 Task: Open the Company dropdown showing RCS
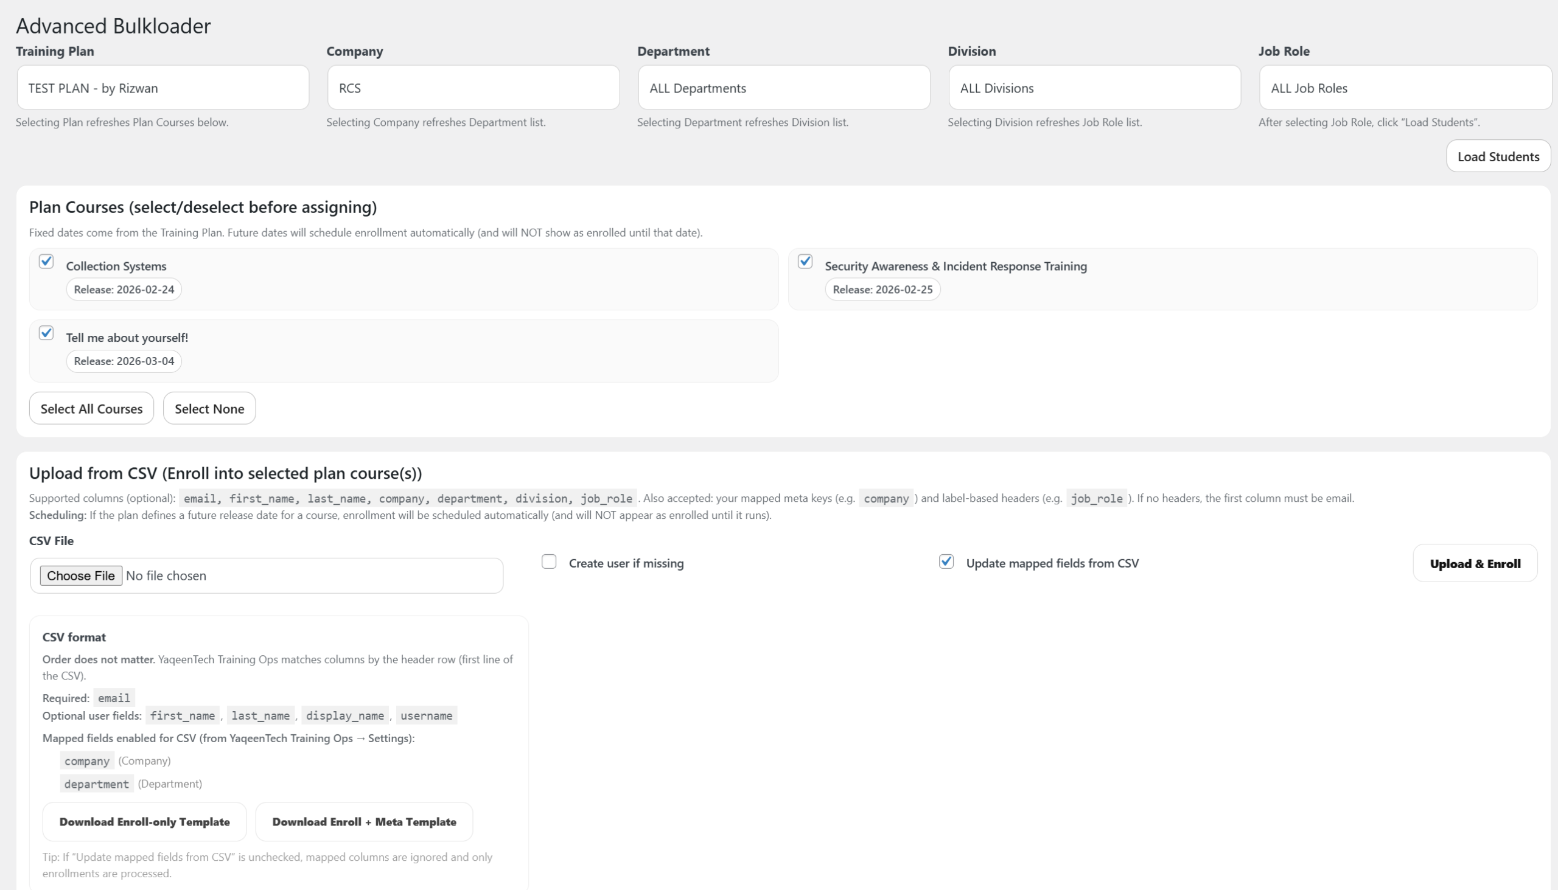pos(473,88)
